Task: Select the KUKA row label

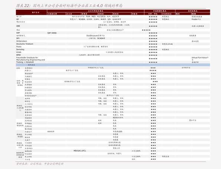Action: click(19, 52)
